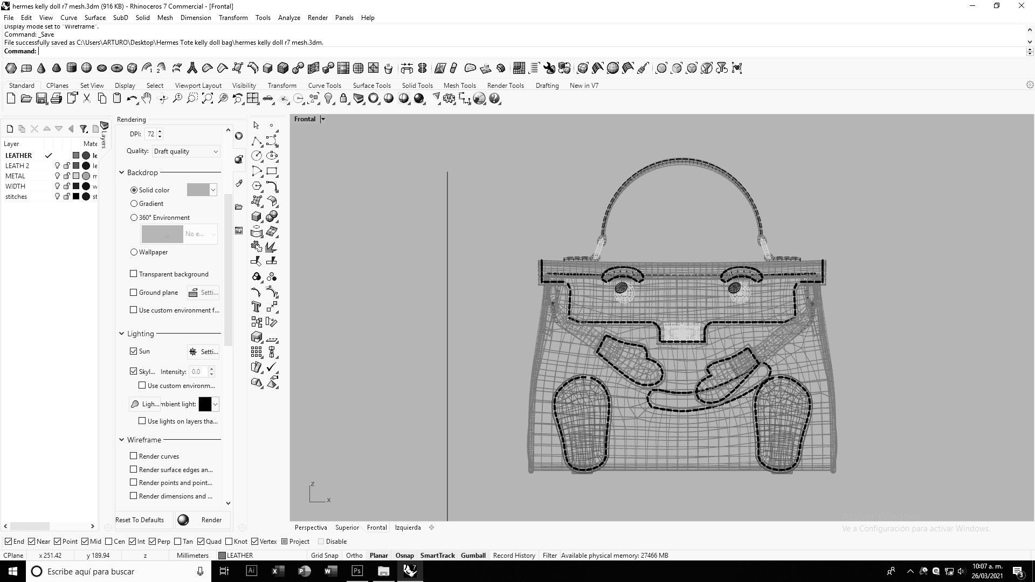The height and width of the screenshot is (582, 1035).
Task: Open File Explorer from Windows taskbar
Action: pos(383,571)
